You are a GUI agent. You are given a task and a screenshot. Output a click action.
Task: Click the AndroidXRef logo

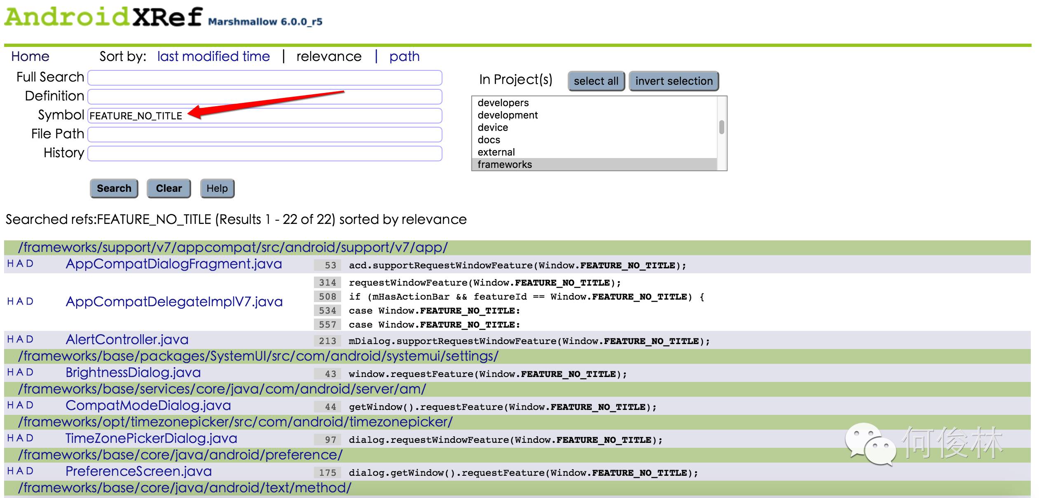pos(103,17)
